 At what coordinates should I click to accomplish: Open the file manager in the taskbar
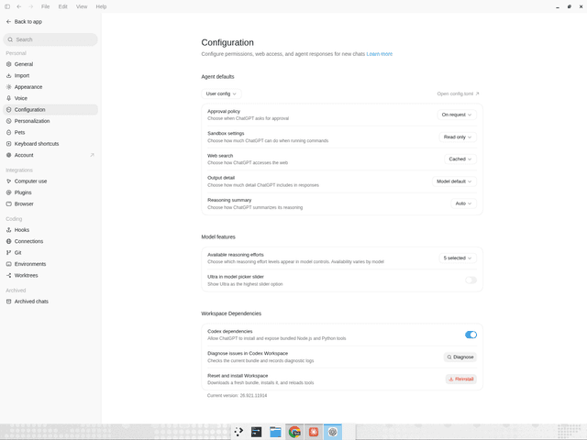pos(275,432)
